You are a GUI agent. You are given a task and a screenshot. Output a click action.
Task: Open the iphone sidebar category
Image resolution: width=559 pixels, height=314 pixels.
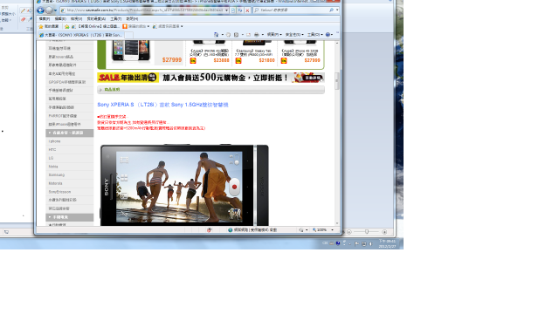tap(54, 141)
